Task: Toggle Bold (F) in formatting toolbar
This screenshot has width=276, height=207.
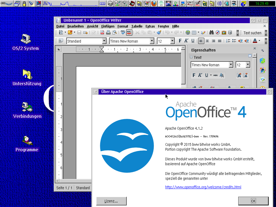Action: pos(180,41)
